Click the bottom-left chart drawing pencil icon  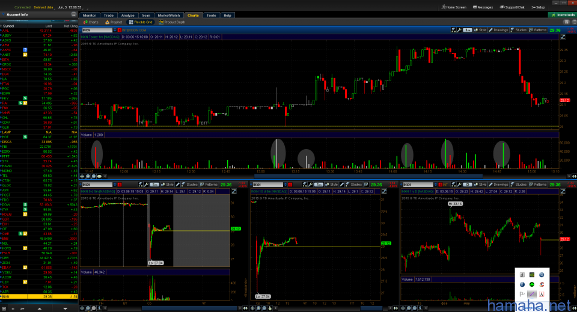tap(178, 185)
